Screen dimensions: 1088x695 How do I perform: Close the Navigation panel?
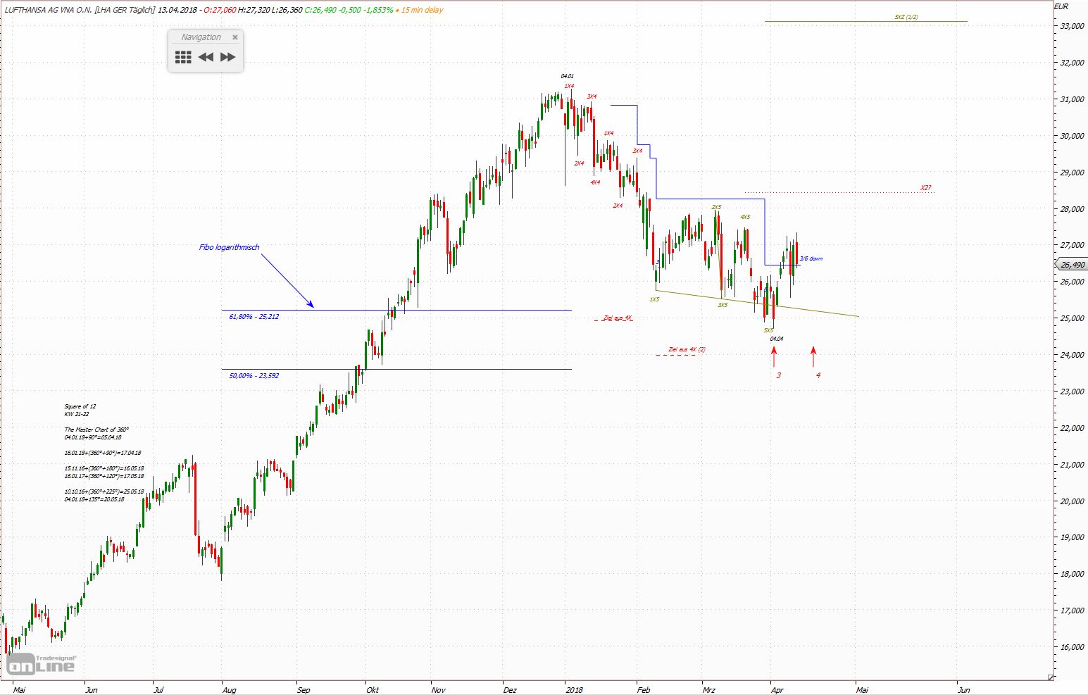(x=235, y=37)
